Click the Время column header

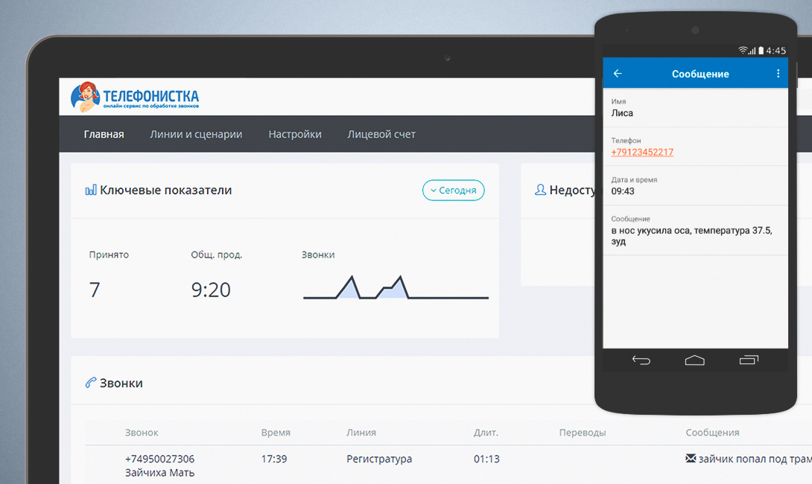pos(276,432)
